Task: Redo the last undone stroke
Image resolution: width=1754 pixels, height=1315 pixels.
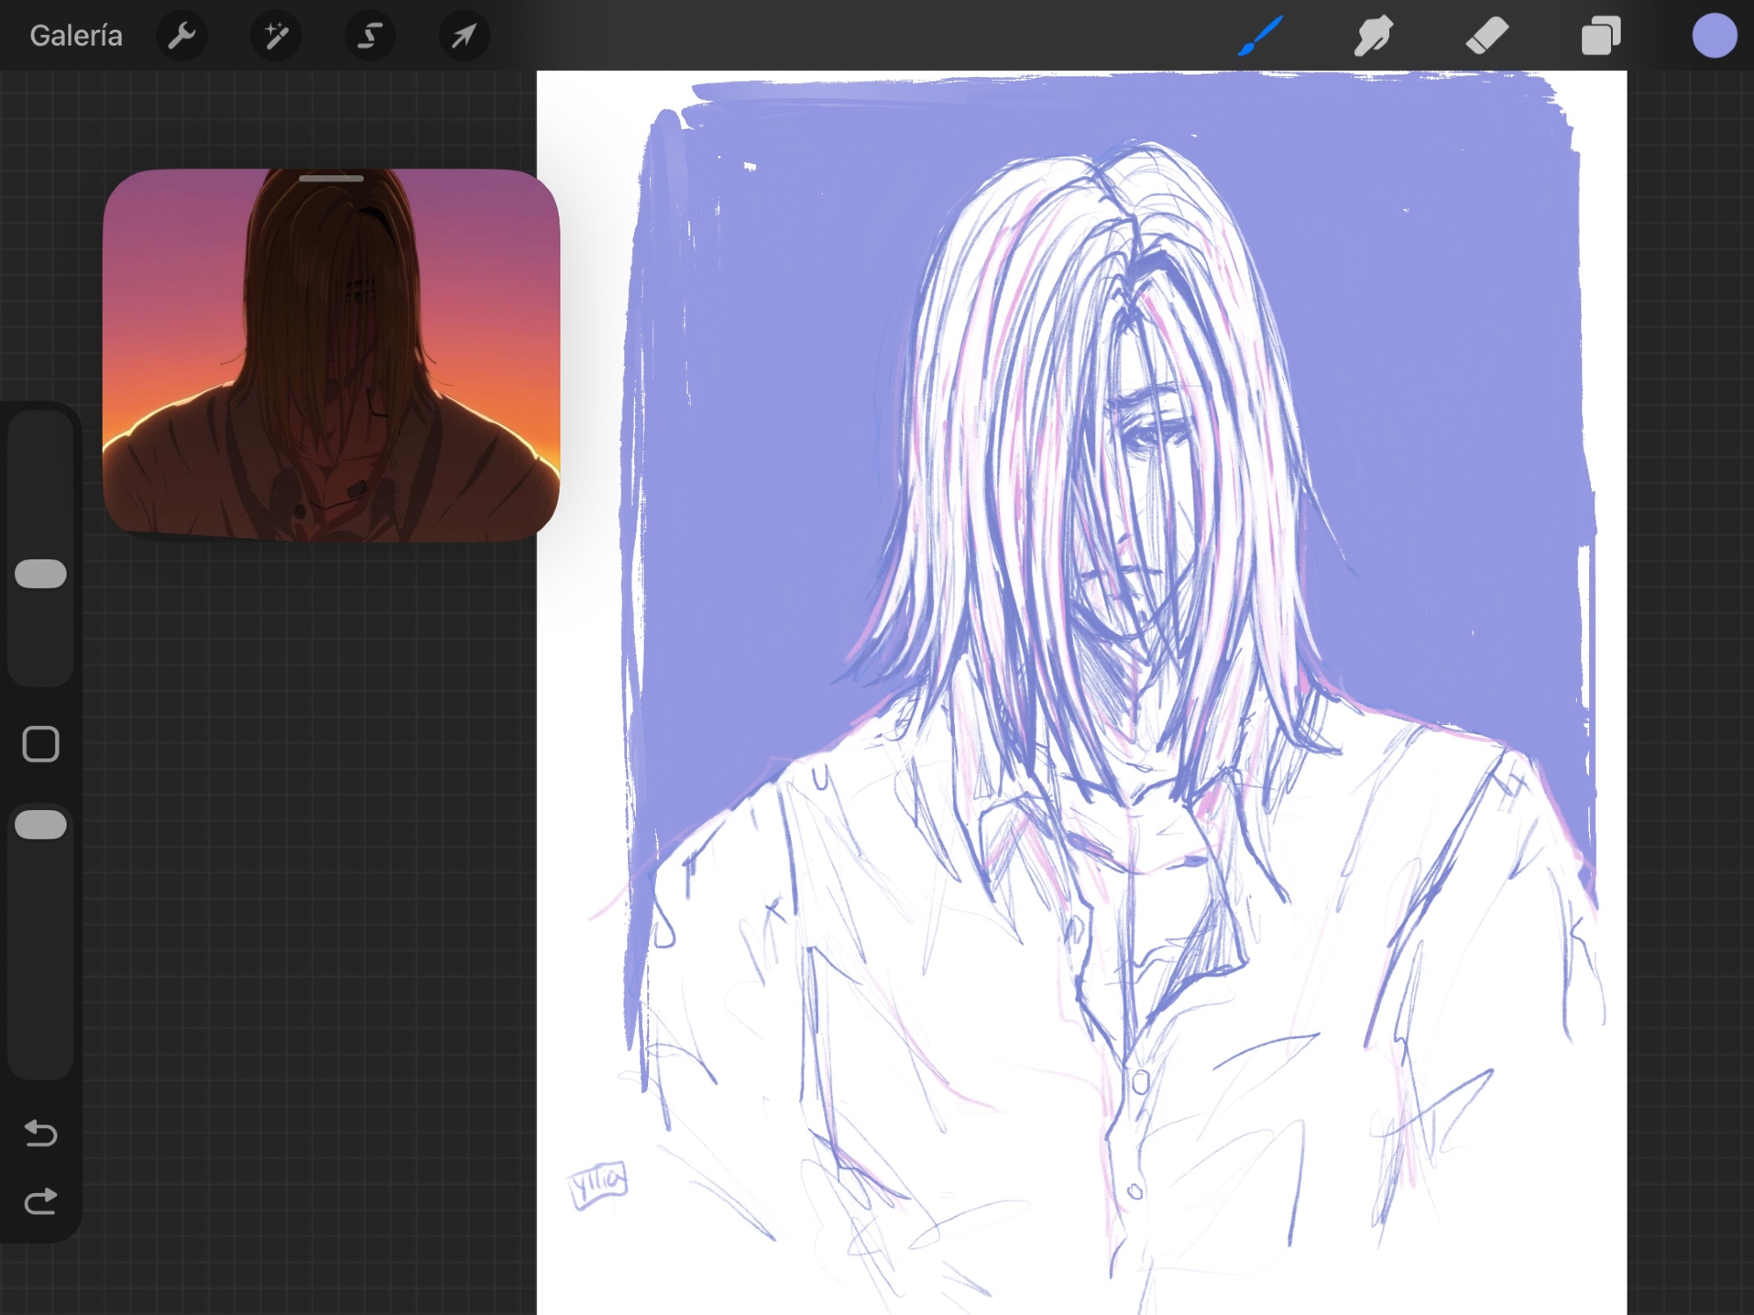Action: pos(41,1201)
